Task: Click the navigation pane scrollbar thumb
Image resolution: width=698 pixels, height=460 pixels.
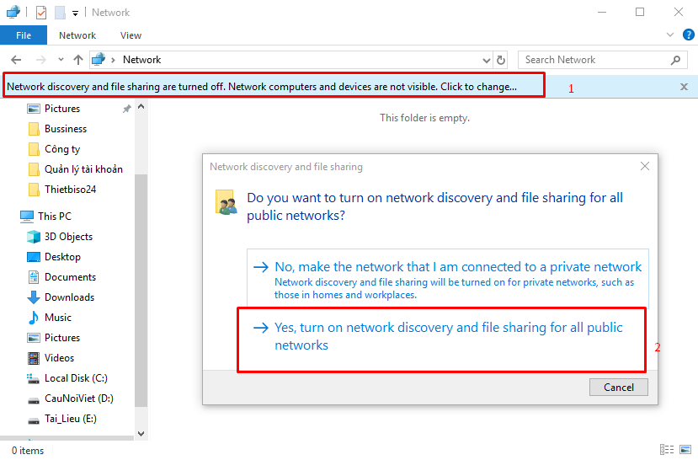Action: coord(141,291)
